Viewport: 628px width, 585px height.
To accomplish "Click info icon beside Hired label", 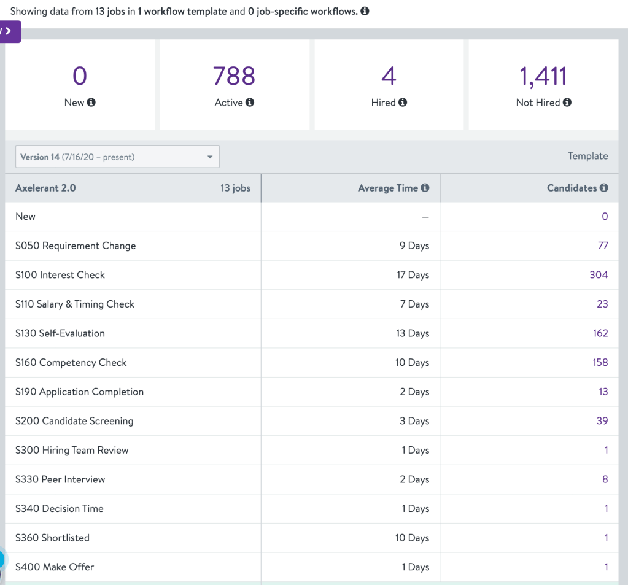I will 403,103.
